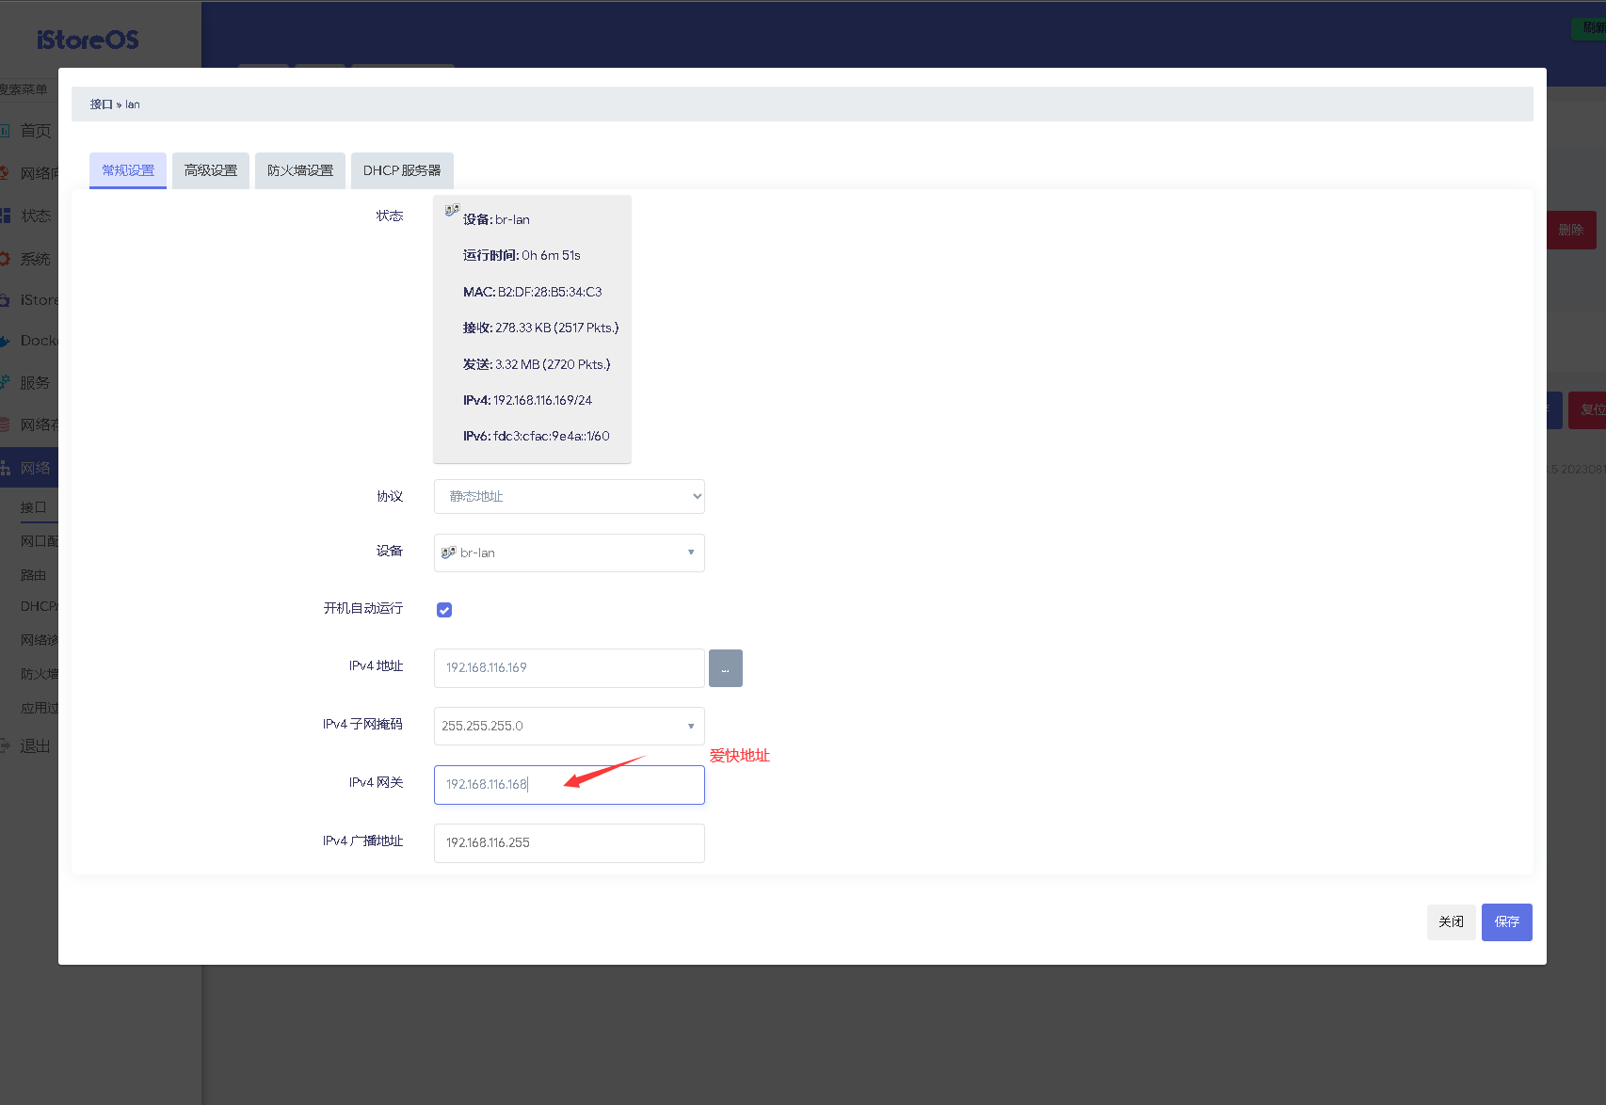
Task: Click the services icon in sidebar
Action: tap(6, 382)
